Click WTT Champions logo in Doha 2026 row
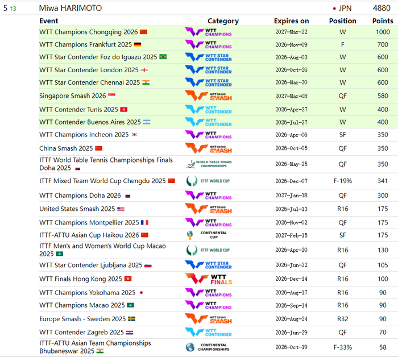 click(208, 196)
